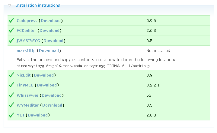
Task: Click the green checkmark beside WYMeditor
Action: [11, 105]
